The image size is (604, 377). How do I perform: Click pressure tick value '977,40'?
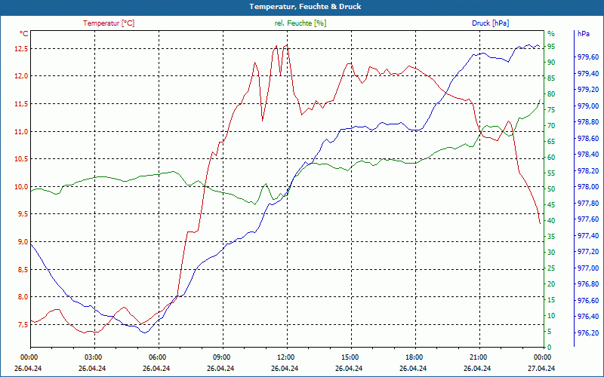tap(588, 235)
